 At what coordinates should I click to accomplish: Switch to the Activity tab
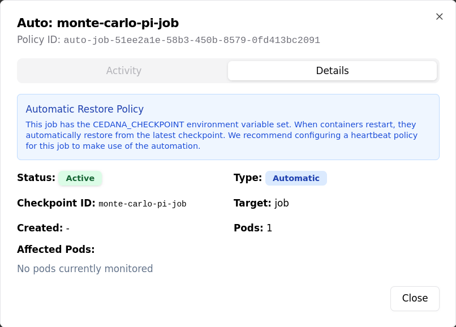pyautogui.click(x=123, y=71)
